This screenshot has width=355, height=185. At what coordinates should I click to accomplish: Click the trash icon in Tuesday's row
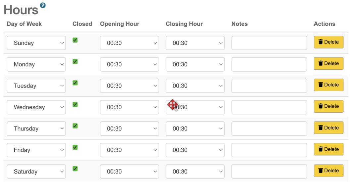pos(320,85)
